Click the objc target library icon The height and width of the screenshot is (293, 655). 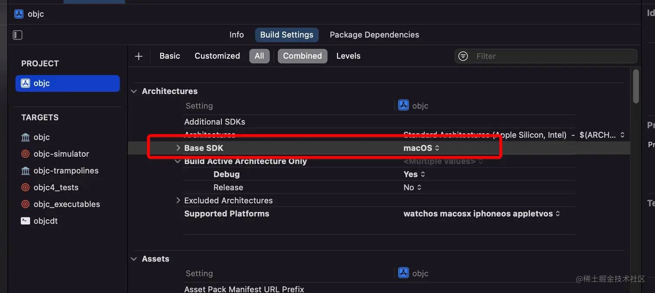click(26, 137)
